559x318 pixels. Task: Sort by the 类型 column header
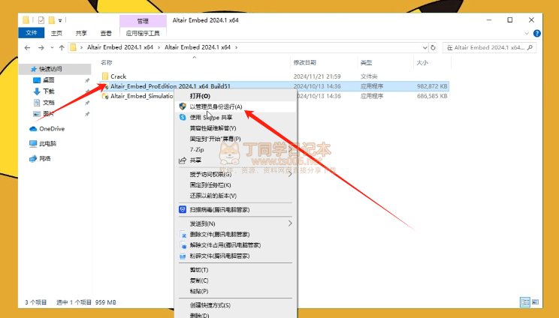[366, 62]
